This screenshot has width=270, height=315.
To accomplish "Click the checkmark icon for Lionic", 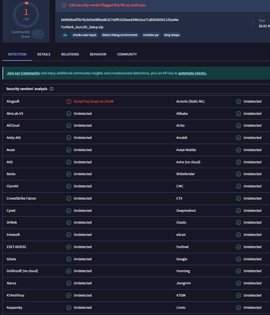I will [x=239, y=308].
